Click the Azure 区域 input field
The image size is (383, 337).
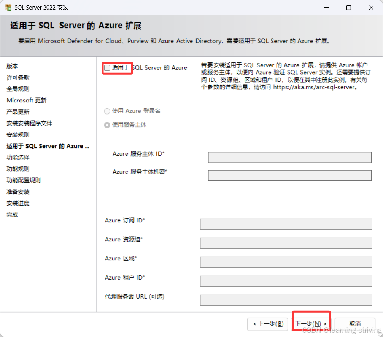pyautogui.click(x=286, y=262)
